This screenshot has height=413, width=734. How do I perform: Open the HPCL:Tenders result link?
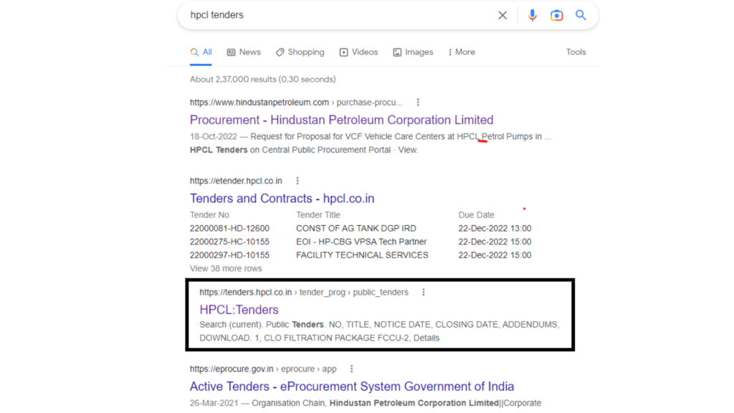tap(239, 310)
